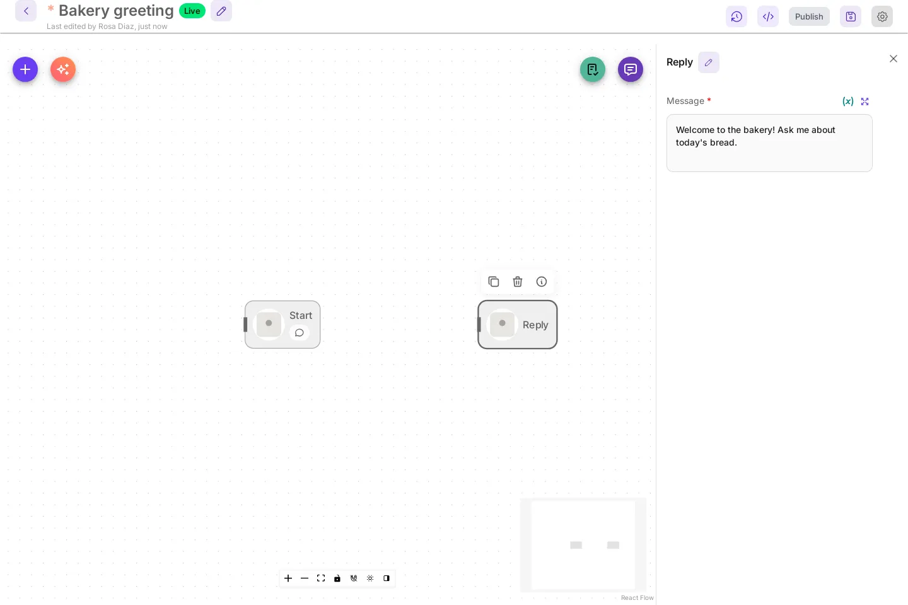Toggle the auto-layout focus control
Screen dimensions: 908x605
click(370, 579)
